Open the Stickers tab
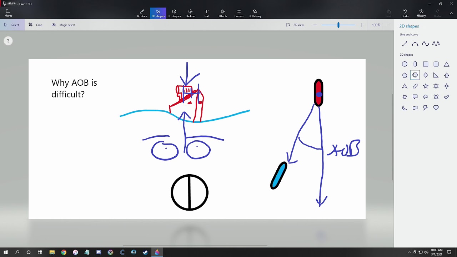 tap(190, 13)
